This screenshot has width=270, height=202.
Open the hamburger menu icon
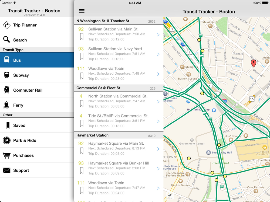[x=82, y=11]
